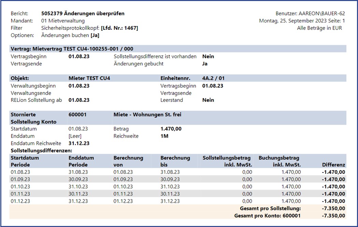Click the 'Alle Beträge in EUR' note
This screenshot has height=227, width=358.
pos(319,28)
